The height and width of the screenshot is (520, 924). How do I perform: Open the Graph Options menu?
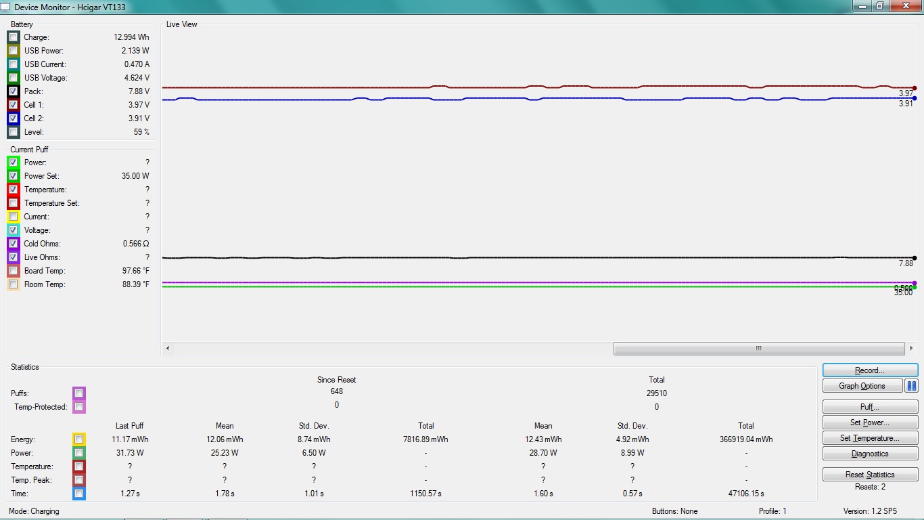click(x=862, y=386)
